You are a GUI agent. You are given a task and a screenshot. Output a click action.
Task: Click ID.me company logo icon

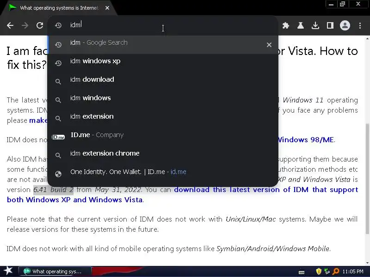click(x=58, y=137)
